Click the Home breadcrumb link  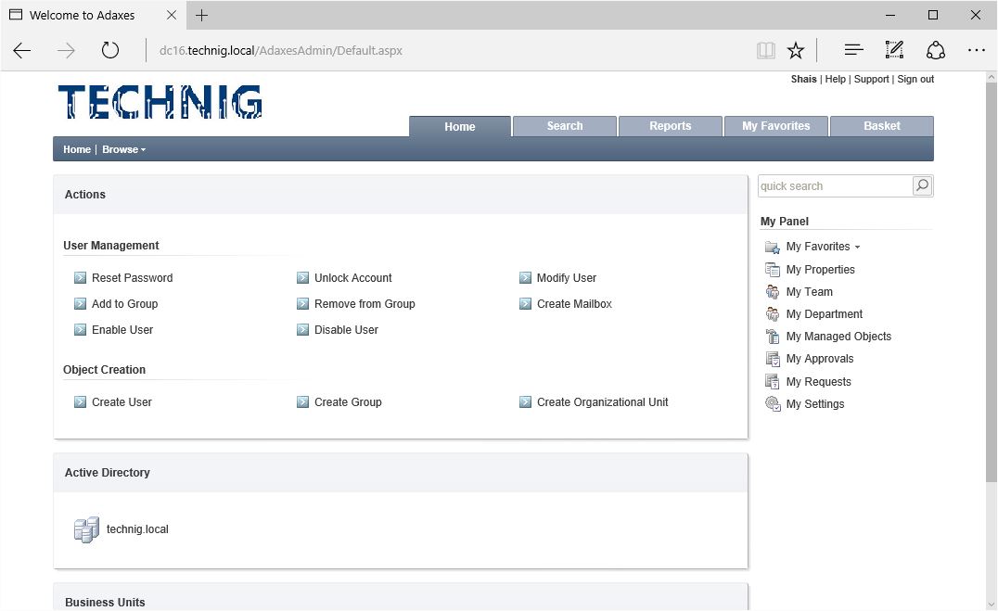76,149
